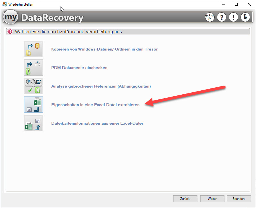Image resolution: width=256 pixels, height=208 pixels.
Task: Proceed with the Weiter button
Action: point(212,199)
